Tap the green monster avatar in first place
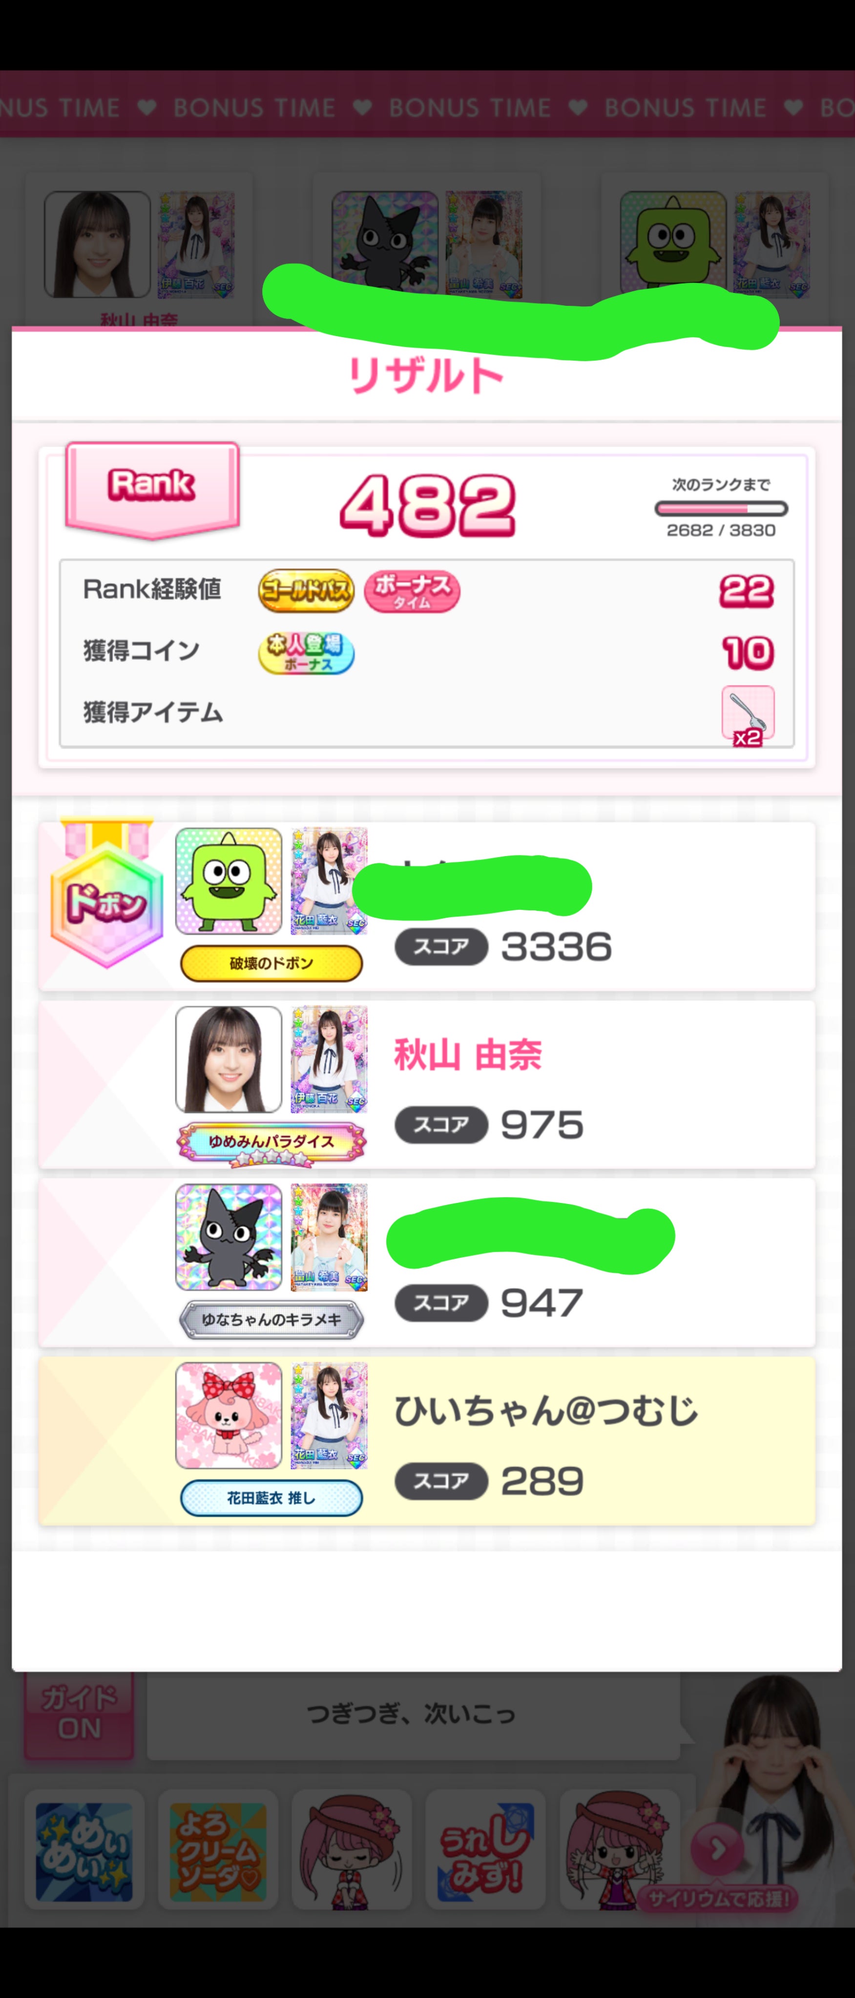Viewport: 855px width, 1998px height. click(x=229, y=881)
